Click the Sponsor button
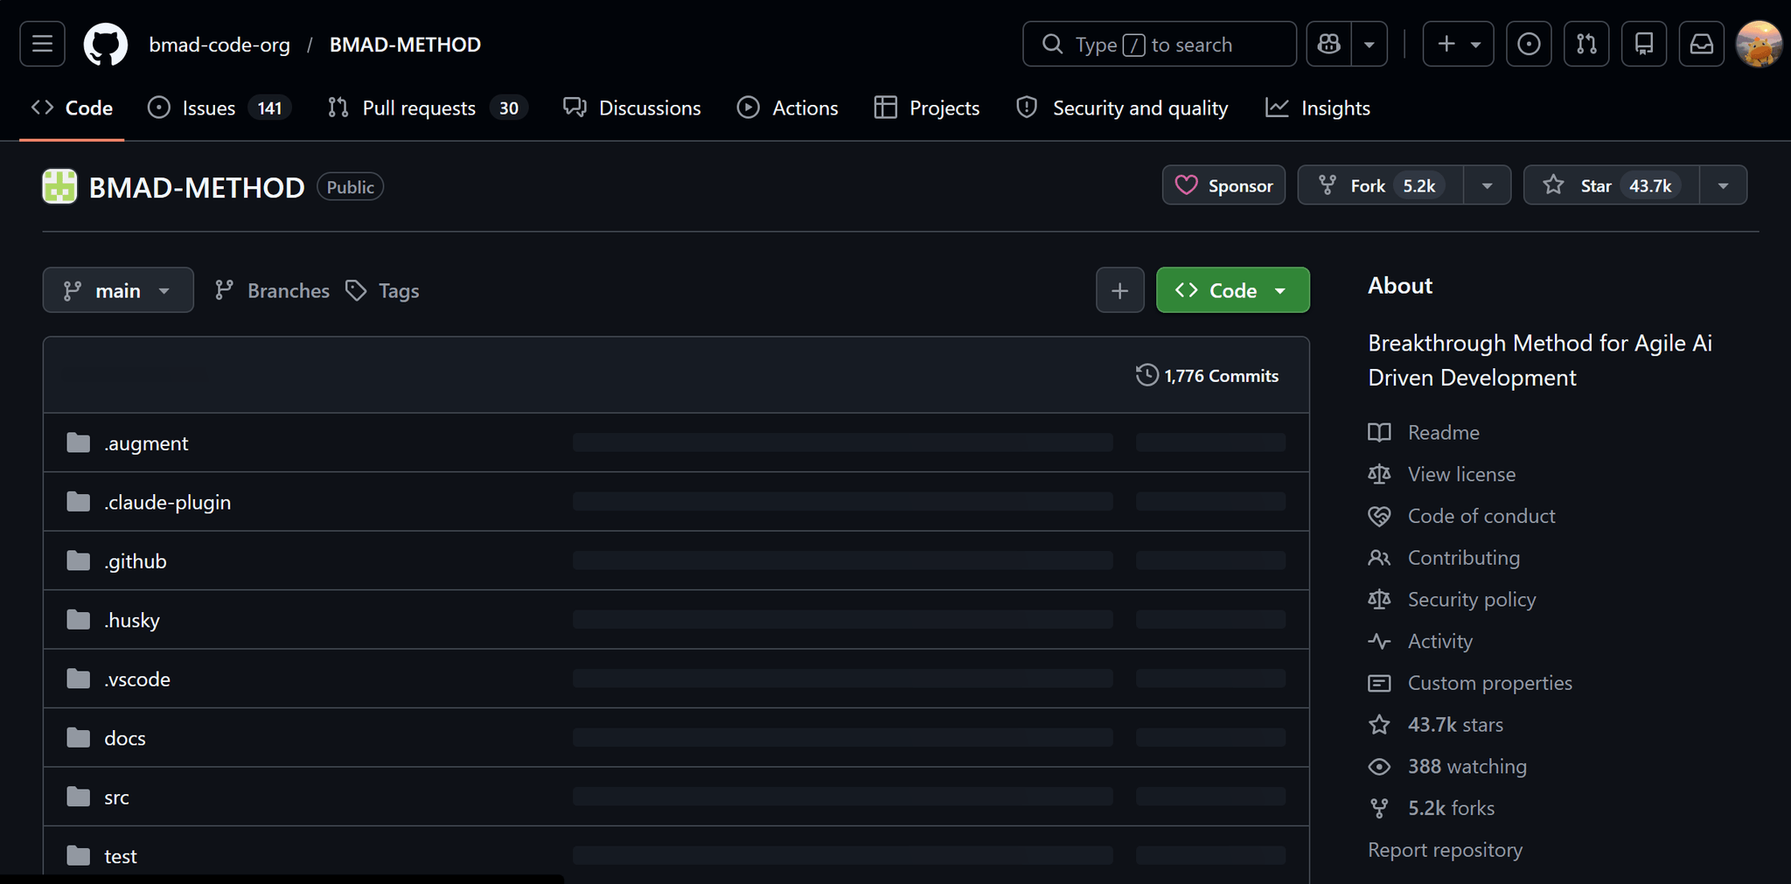 [x=1223, y=185]
